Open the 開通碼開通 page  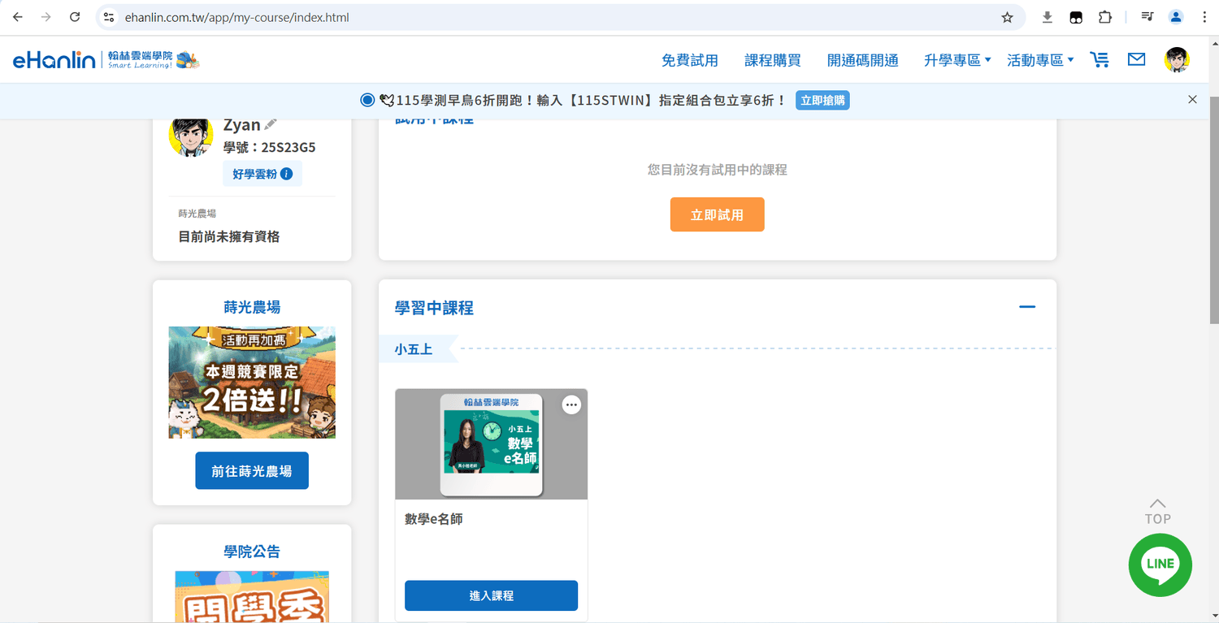pos(862,60)
